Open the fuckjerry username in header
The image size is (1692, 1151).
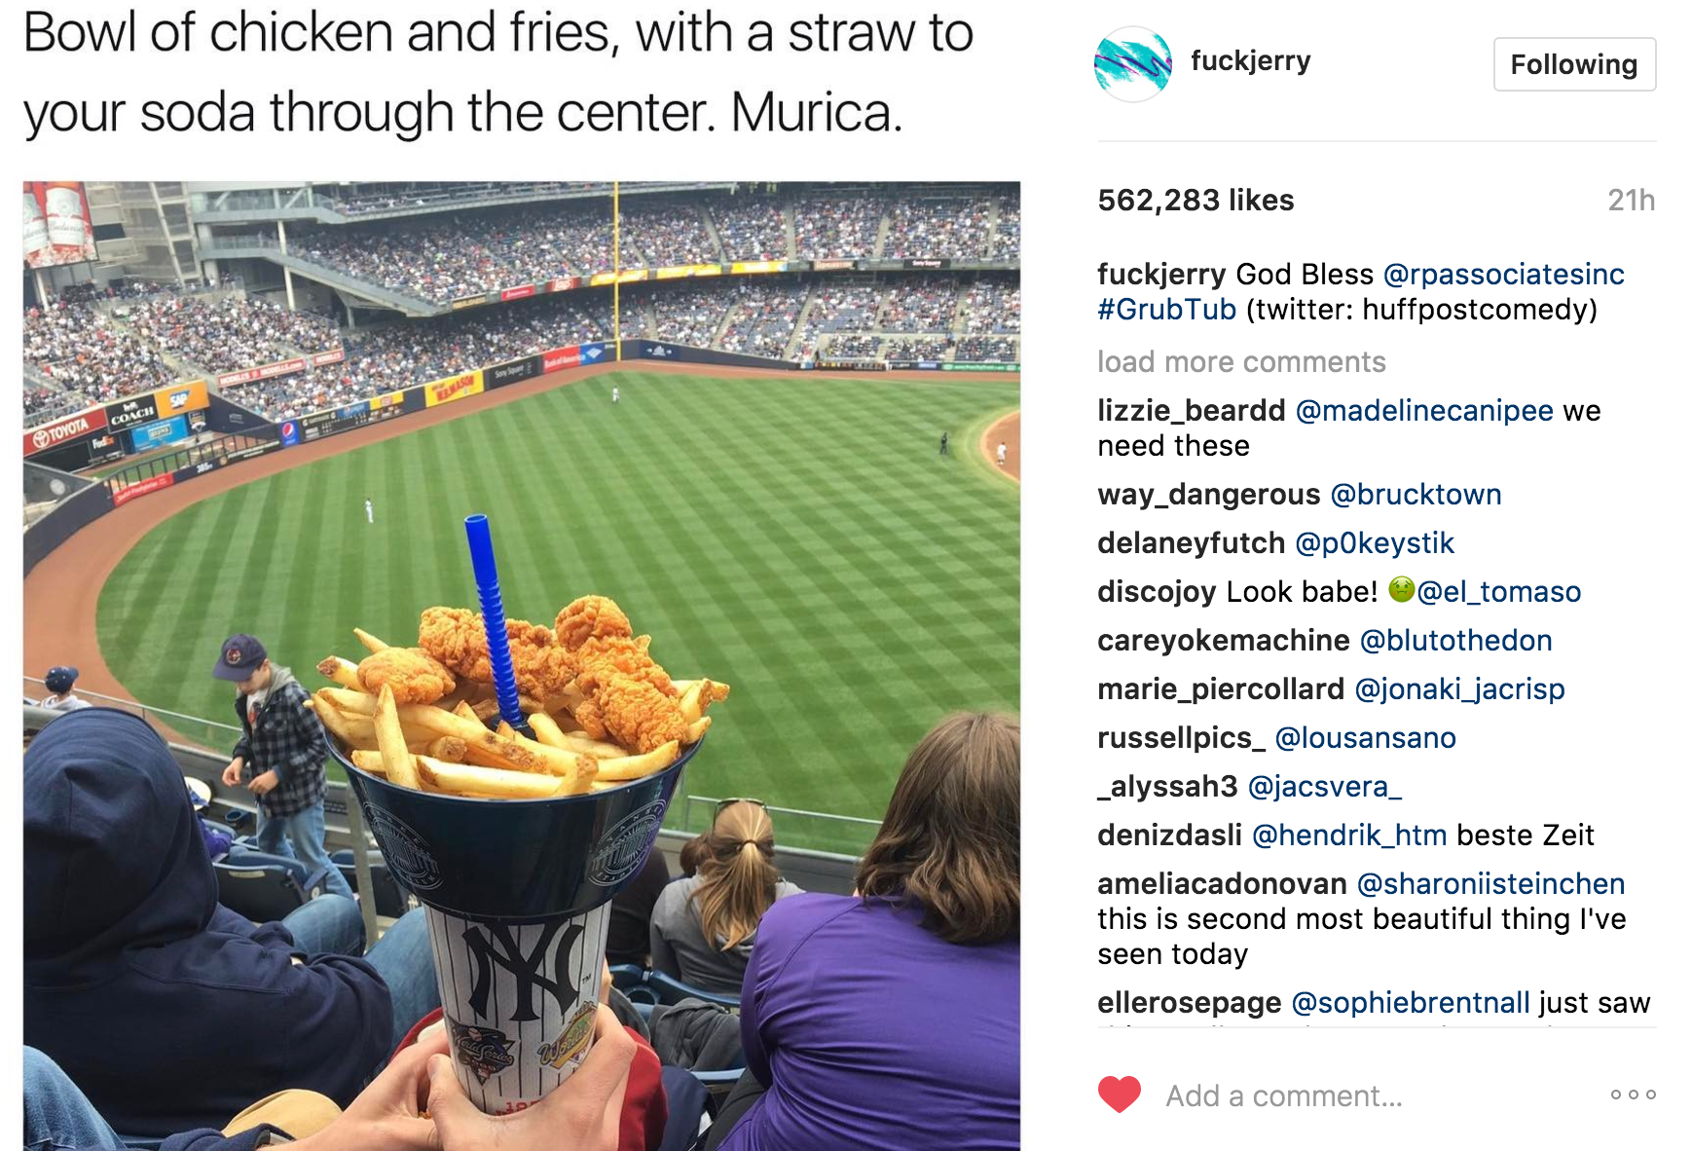[x=1250, y=61]
